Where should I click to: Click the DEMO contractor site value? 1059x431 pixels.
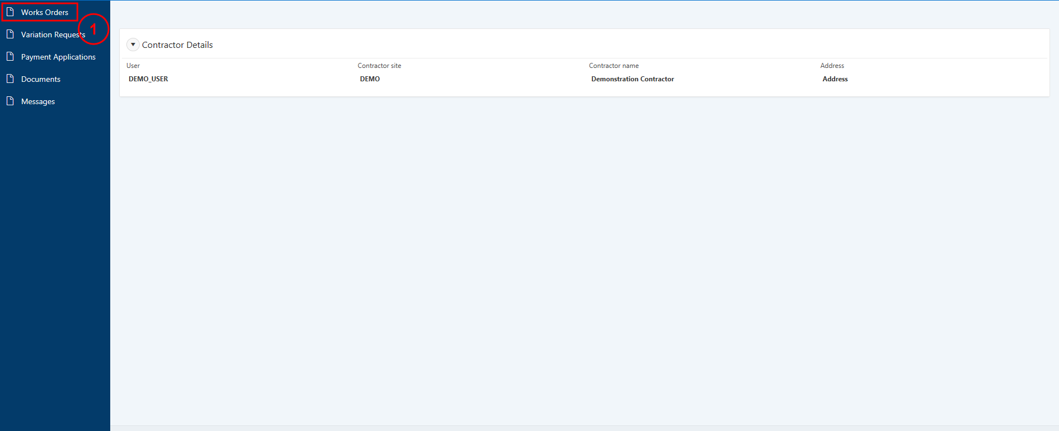click(370, 79)
